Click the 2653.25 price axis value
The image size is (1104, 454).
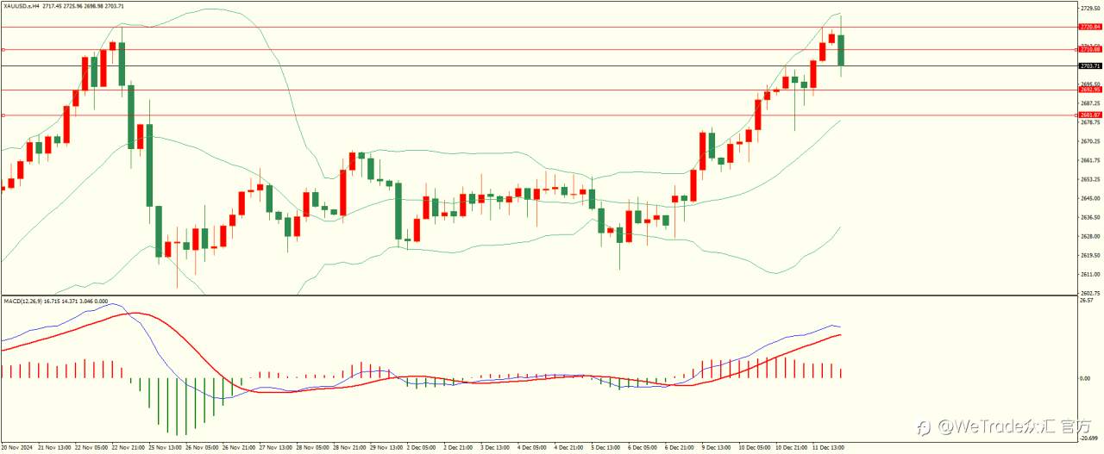pyautogui.click(x=1090, y=179)
